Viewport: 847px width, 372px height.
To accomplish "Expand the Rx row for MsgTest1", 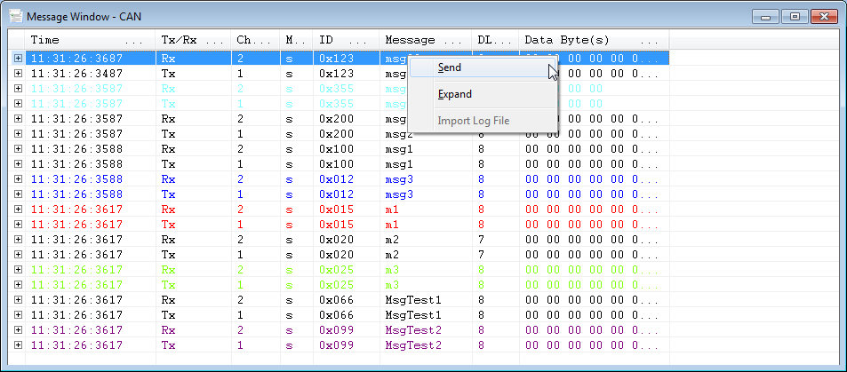I will point(18,300).
